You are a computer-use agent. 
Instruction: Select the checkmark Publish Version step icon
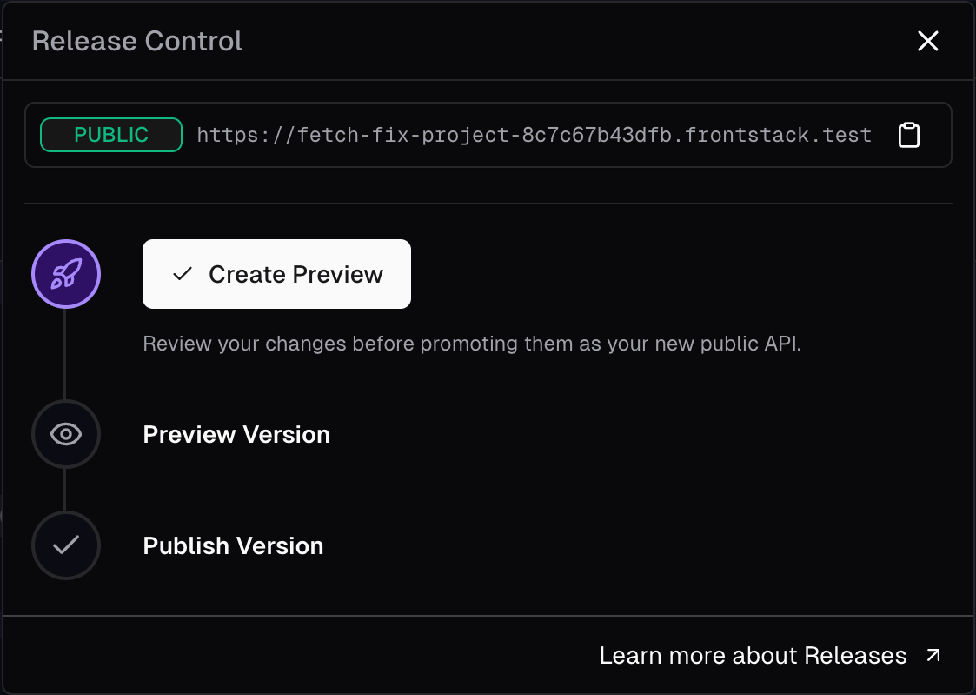[x=66, y=545]
